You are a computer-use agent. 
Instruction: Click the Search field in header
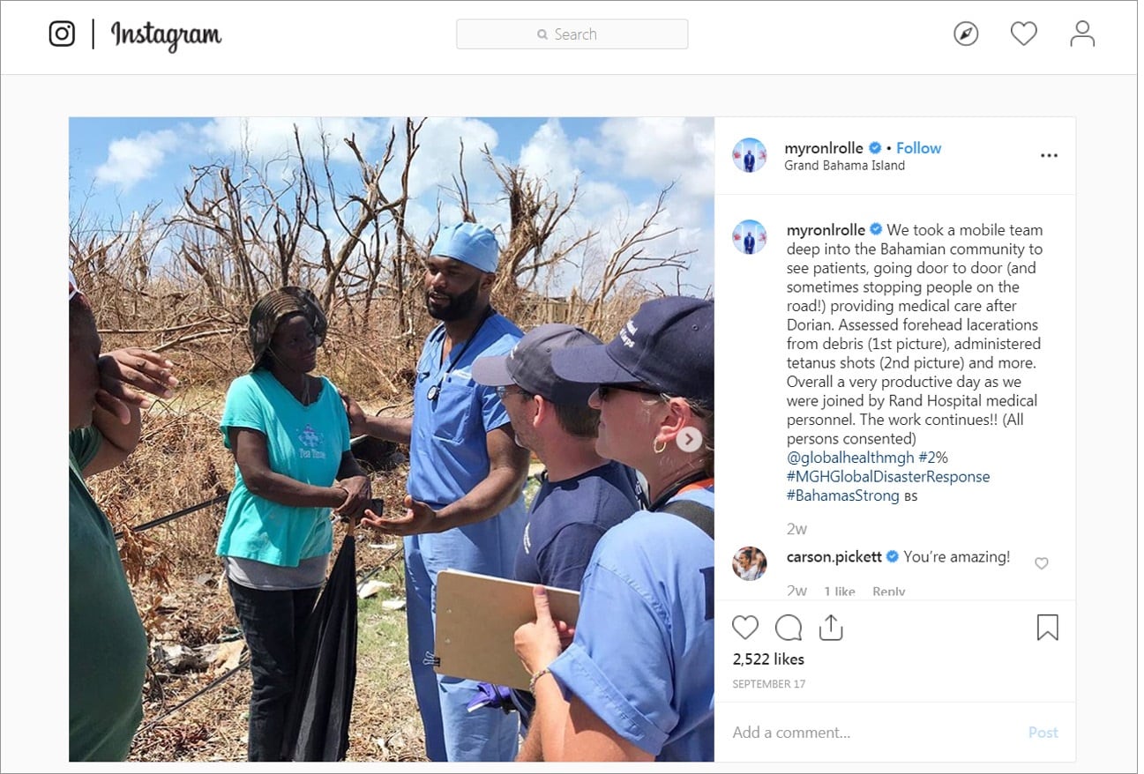[x=572, y=34]
